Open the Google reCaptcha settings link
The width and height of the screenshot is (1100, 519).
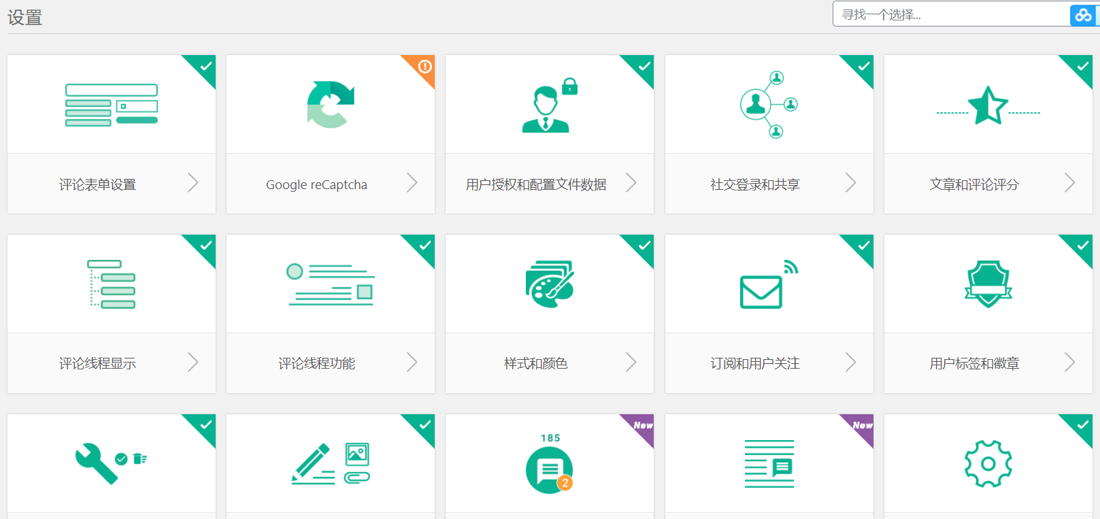coord(316,184)
